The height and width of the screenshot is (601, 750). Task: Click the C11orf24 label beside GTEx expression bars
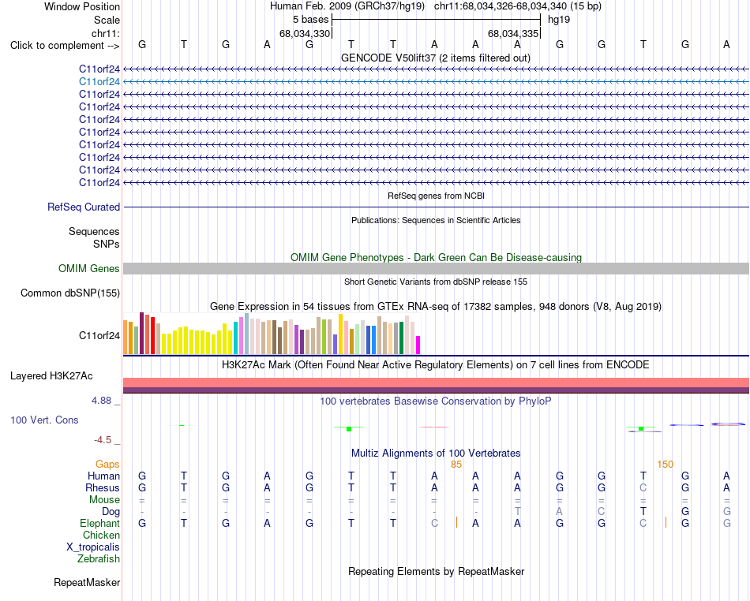click(x=99, y=335)
